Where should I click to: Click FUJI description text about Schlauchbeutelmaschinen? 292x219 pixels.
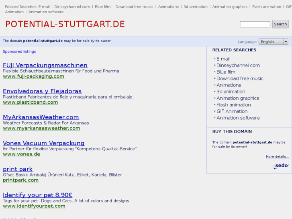click(61, 71)
